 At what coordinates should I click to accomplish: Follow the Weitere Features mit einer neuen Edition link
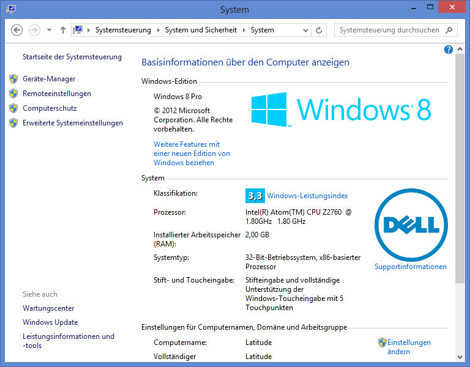[192, 154]
